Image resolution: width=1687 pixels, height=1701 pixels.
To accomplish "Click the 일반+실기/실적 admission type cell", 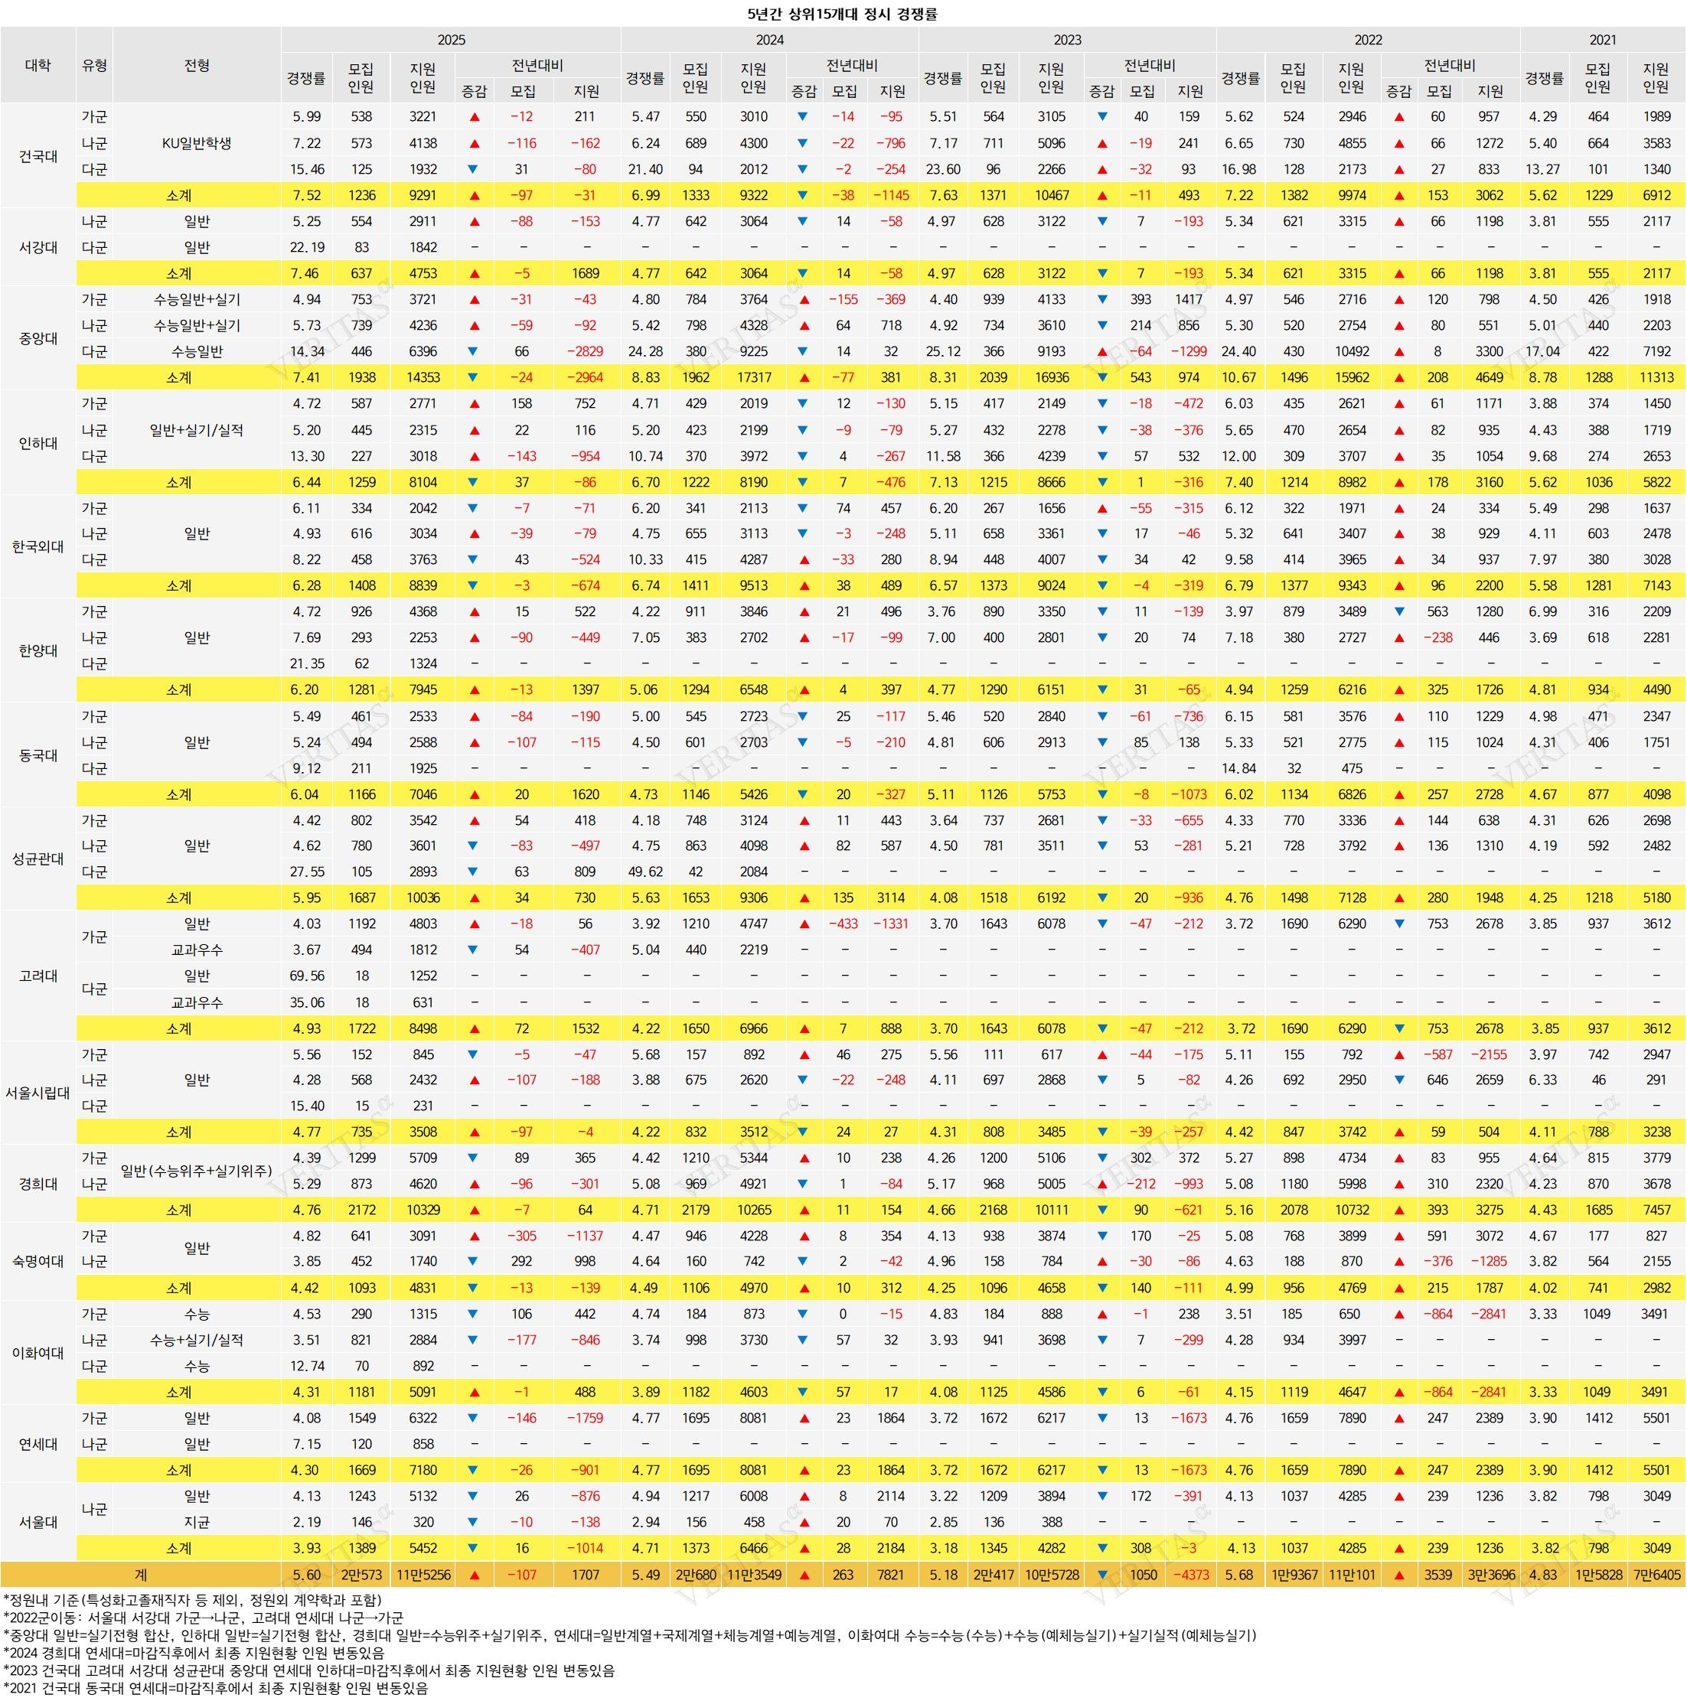I will tap(197, 431).
